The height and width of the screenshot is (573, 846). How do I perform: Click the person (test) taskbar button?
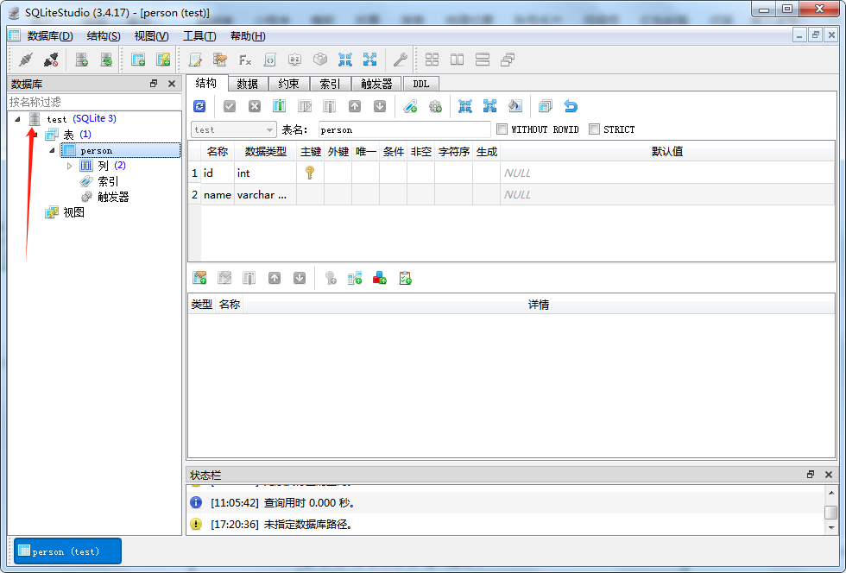[x=67, y=551]
